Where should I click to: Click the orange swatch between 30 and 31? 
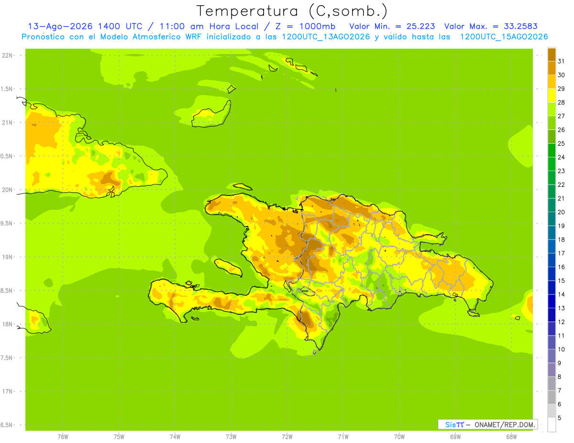point(552,68)
